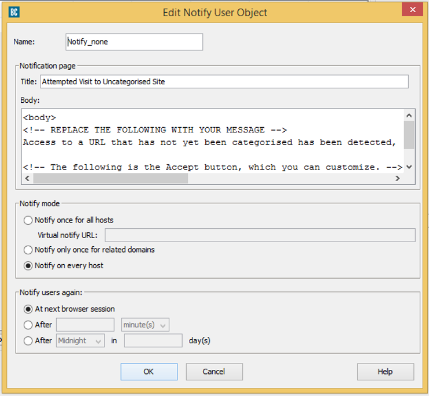Confirm with the OK button
Image resolution: width=429 pixels, height=396 pixels.
pyautogui.click(x=149, y=372)
